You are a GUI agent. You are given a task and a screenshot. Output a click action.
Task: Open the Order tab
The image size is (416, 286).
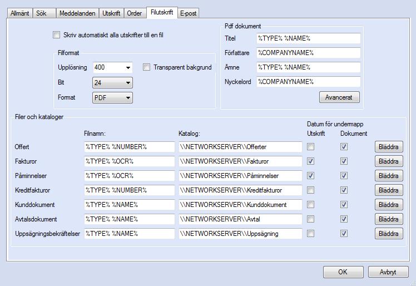[135, 13]
